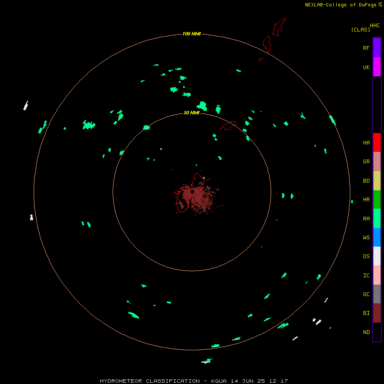Click the WS legend label

click(366, 237)
